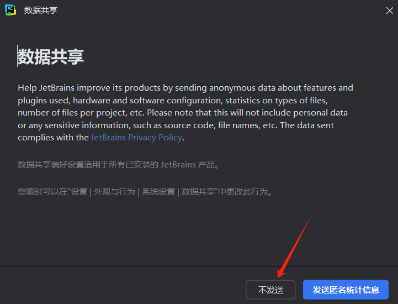
Task: Click the PyCharm logo icon in title bar
Action: pos(10,10)
